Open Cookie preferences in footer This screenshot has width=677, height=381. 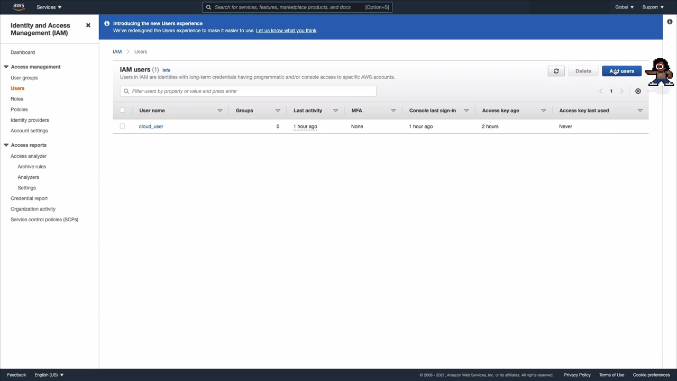click(x=651, y=375)
